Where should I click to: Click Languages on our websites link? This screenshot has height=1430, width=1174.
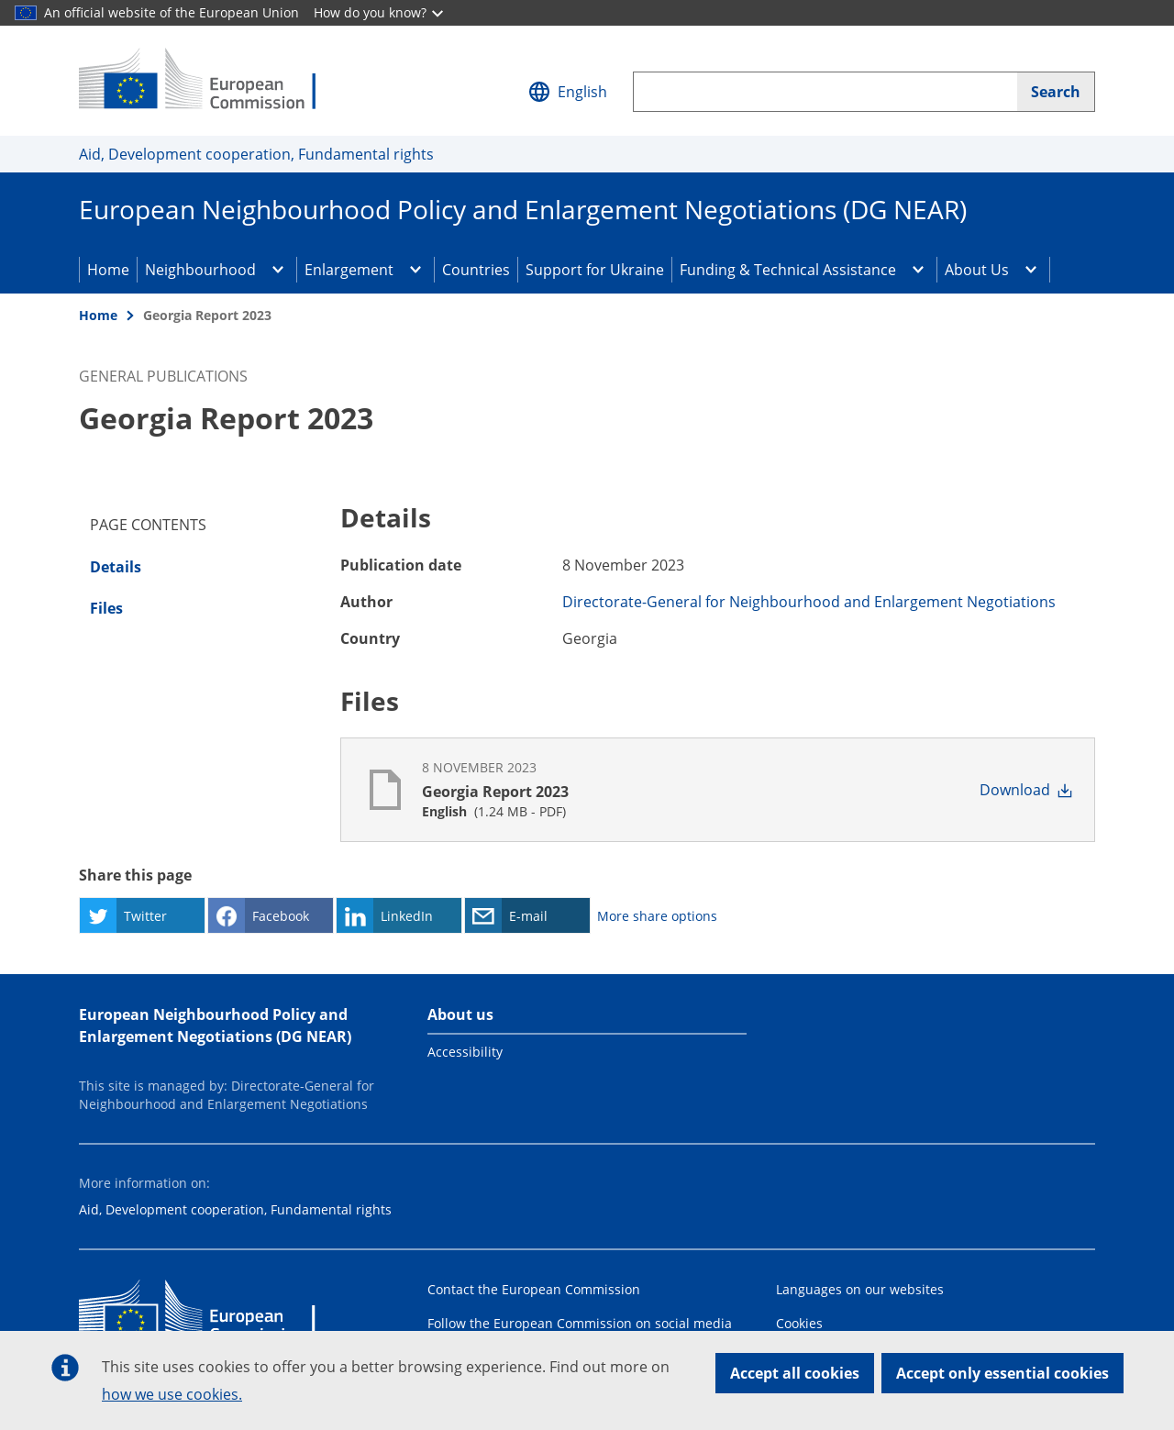tap(859, 1290)
